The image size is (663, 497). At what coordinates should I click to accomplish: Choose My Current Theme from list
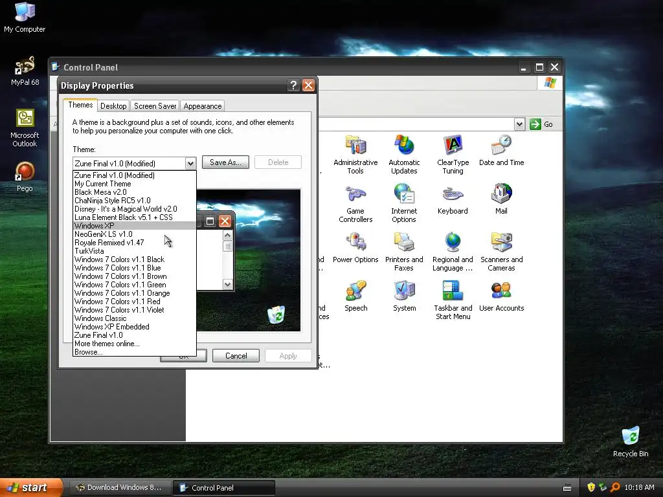click(135, 184)
